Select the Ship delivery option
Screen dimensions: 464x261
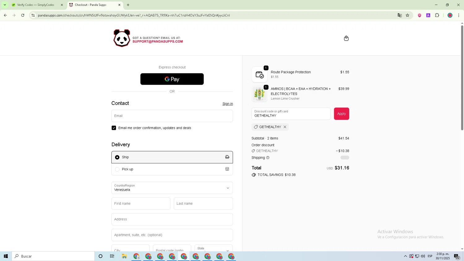pos(172,157)
